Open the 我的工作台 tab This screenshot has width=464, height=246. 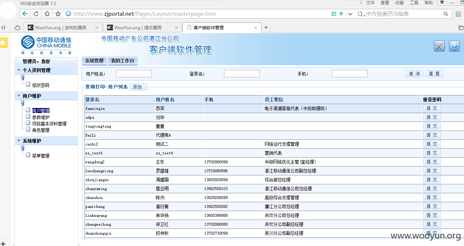coord(122,61)
